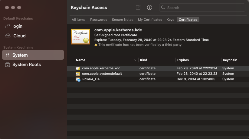This screenshot has height=139, width=249.
Task: Sort by the Expires column header
Action: [x=183, y=60]
